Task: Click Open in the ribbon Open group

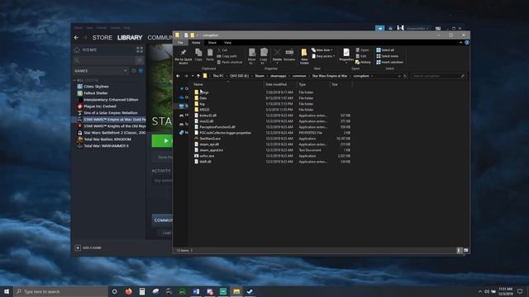Action: coord(362,49)
